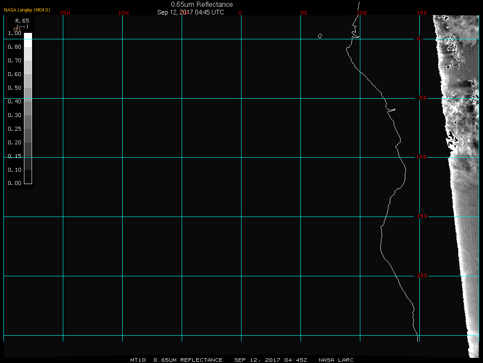Screen dimensions: 483x363
Task: Click the Sep 12, 2017 04:45 UTC timestamp
Action: 190,12
